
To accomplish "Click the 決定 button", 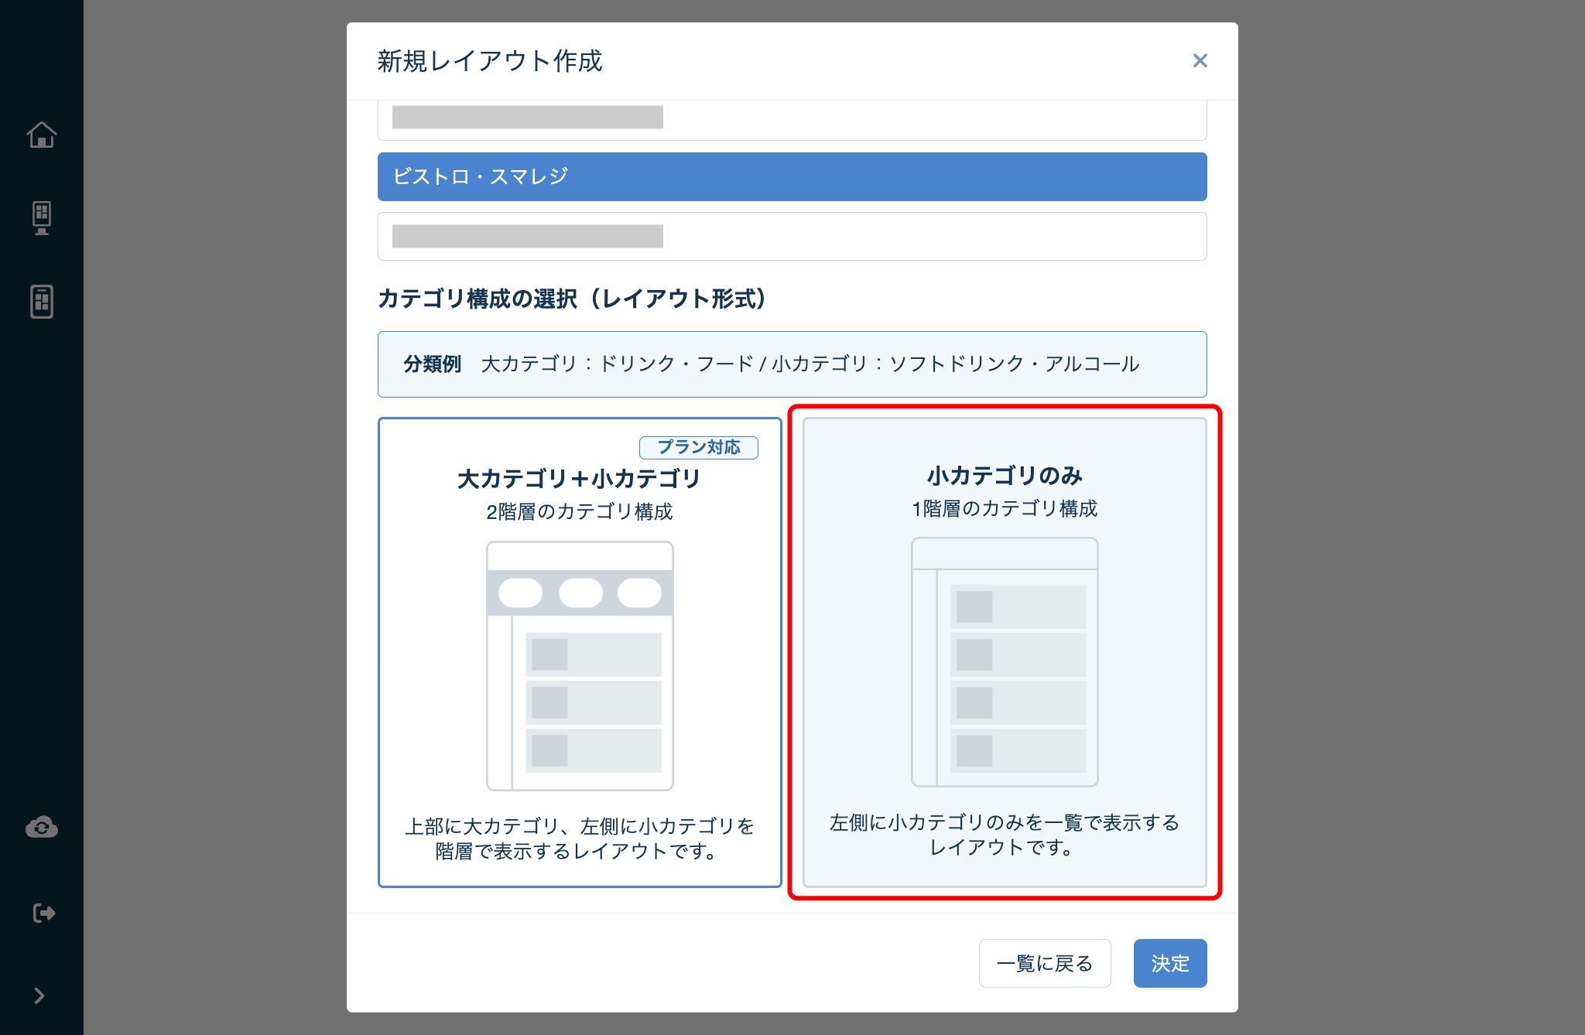I will coord(1170,963).
